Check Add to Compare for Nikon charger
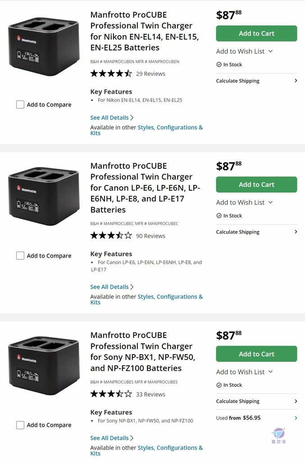The image size is (305, 462). pos(20,105)
